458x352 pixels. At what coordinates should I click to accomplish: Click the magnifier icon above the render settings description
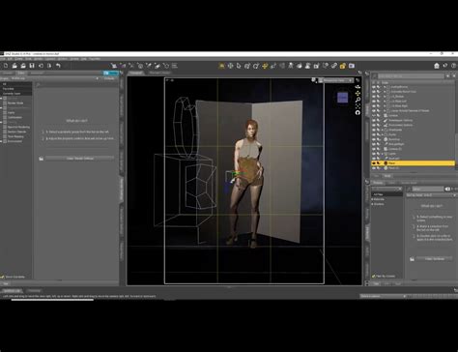[38, 85]
